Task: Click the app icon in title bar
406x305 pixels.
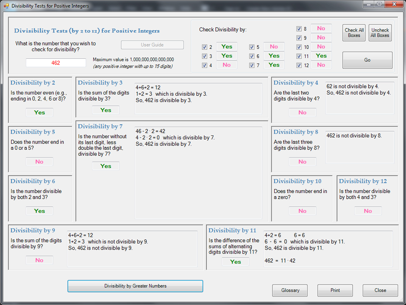Action: (6, 6)
